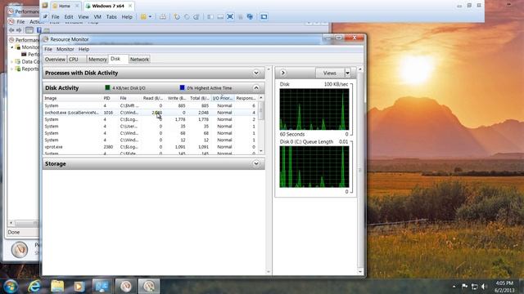Take a snapshot with the VMware snapshot icon
Image resolution: width=524 pixels, height=294 pixels.
point(177,16)
